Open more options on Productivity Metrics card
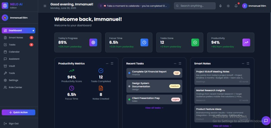 [107, 63]
